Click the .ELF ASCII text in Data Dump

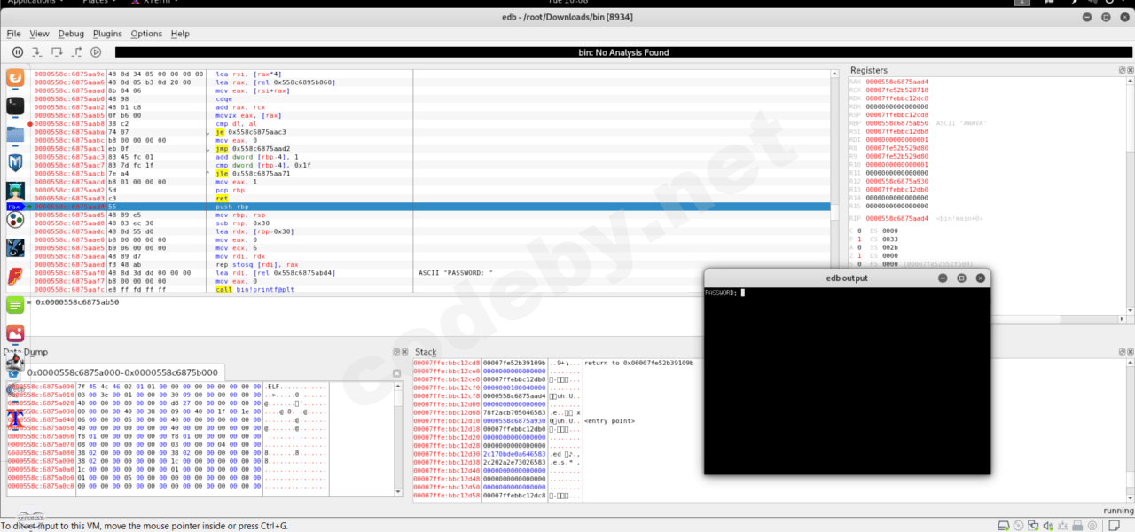click(274, 387)
